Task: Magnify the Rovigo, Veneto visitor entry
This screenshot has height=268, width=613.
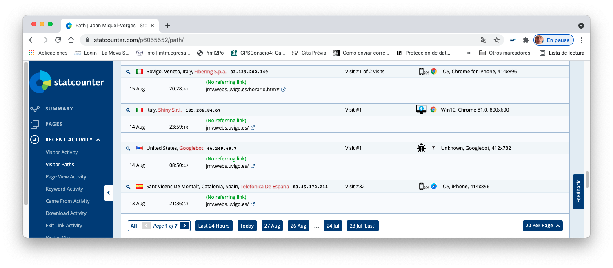Action: click(x=128, y=72)
